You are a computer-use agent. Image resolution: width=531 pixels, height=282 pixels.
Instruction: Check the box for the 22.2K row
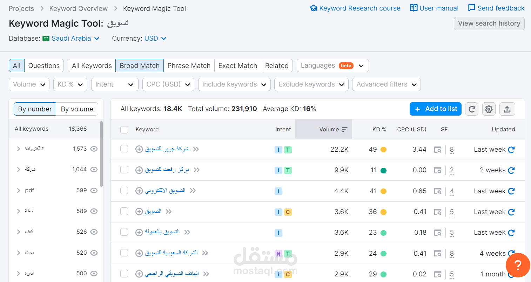(x=124, y=149)
